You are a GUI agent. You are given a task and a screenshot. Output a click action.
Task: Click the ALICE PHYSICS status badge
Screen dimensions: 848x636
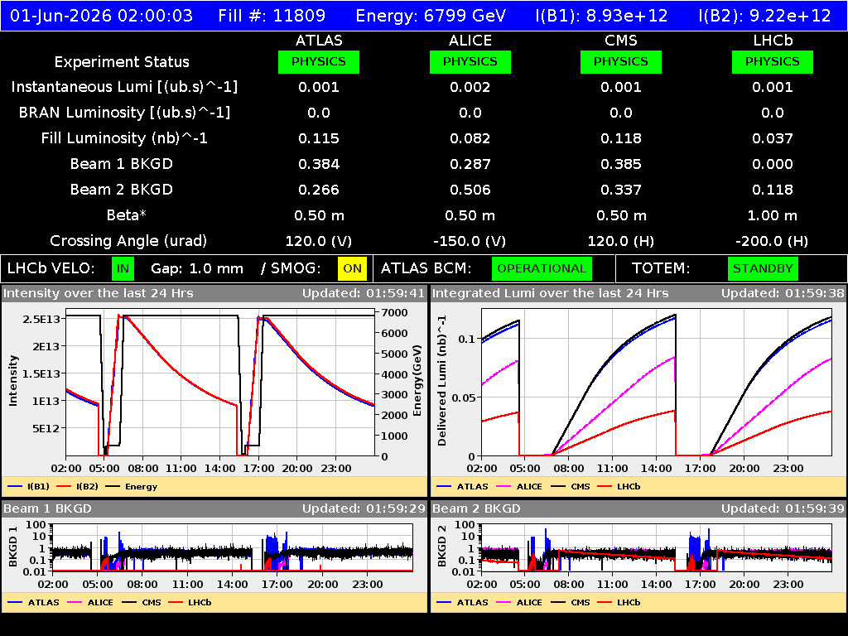[470, 61]
